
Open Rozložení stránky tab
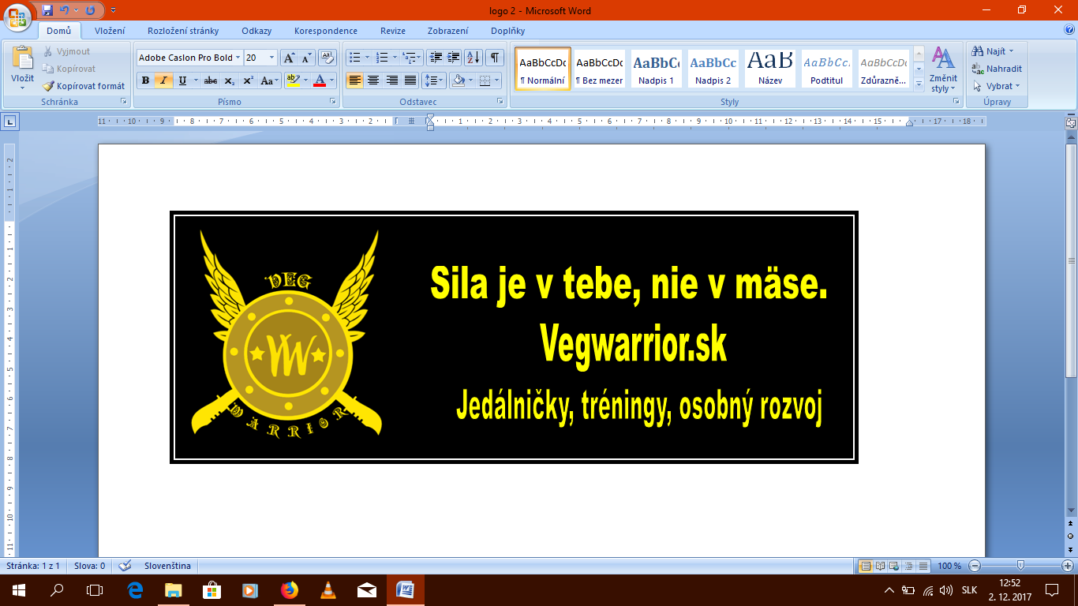point(183,31)
